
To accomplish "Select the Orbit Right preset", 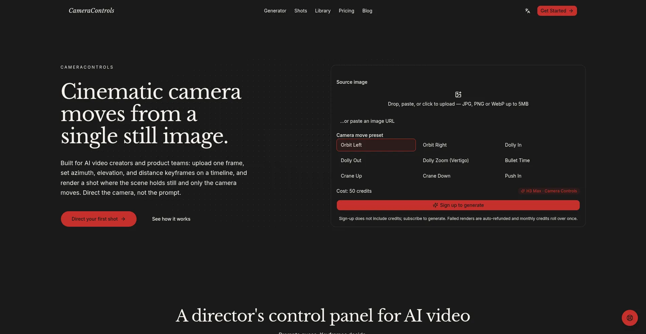I will click(x=458, y=145).
